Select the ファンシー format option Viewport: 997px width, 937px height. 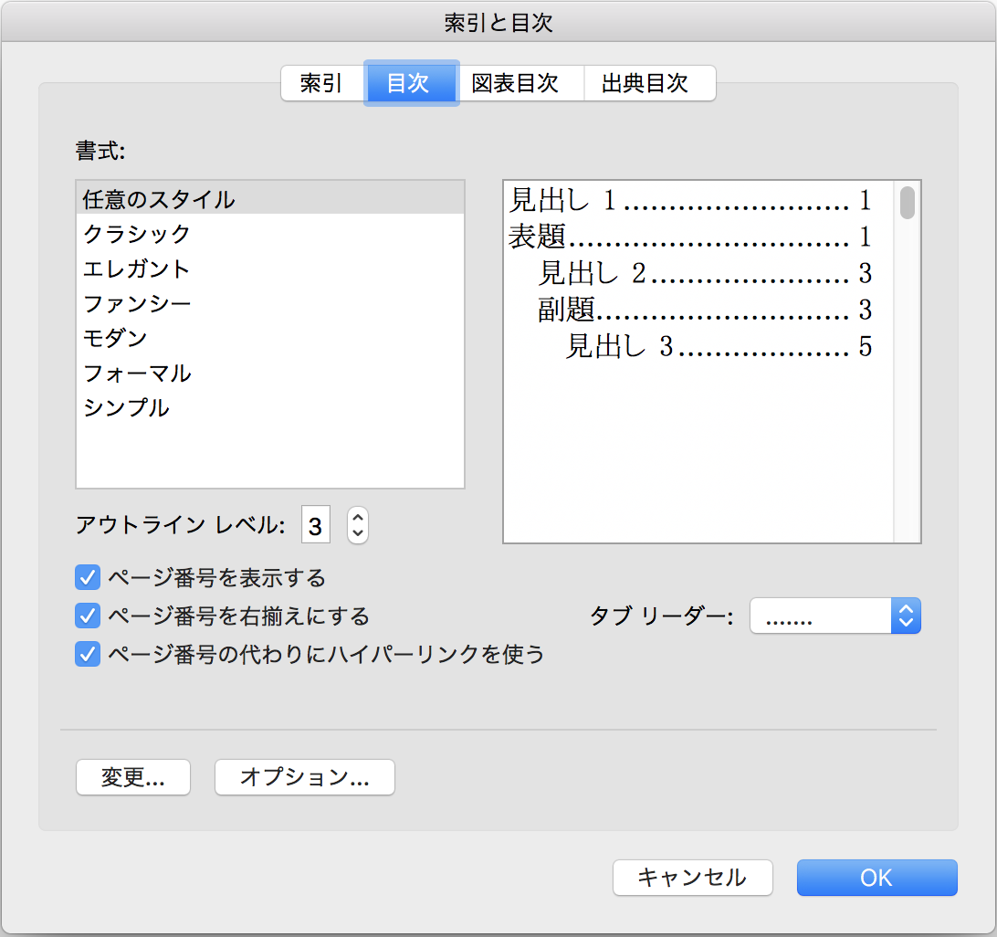click(137, 303)
